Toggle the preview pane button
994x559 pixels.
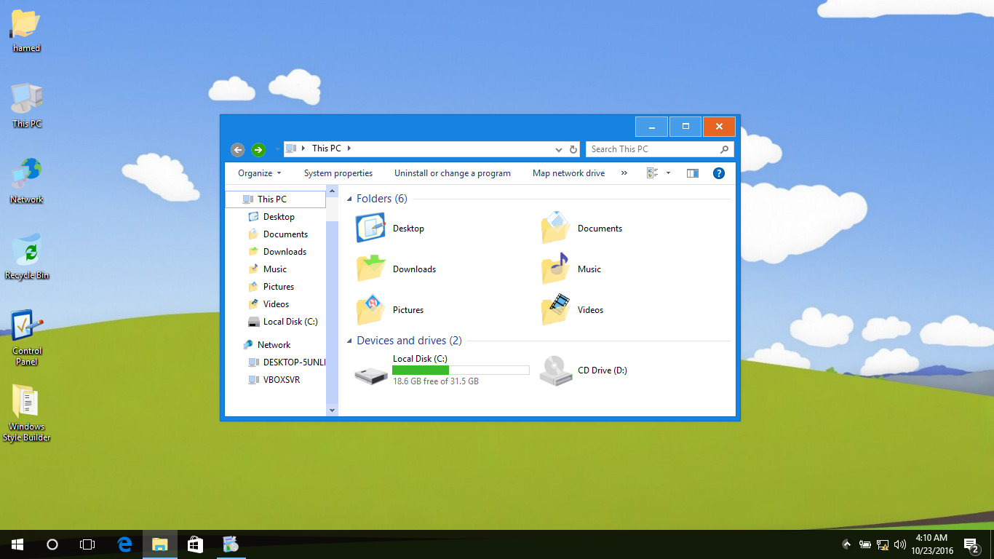[x=692, y=173]
